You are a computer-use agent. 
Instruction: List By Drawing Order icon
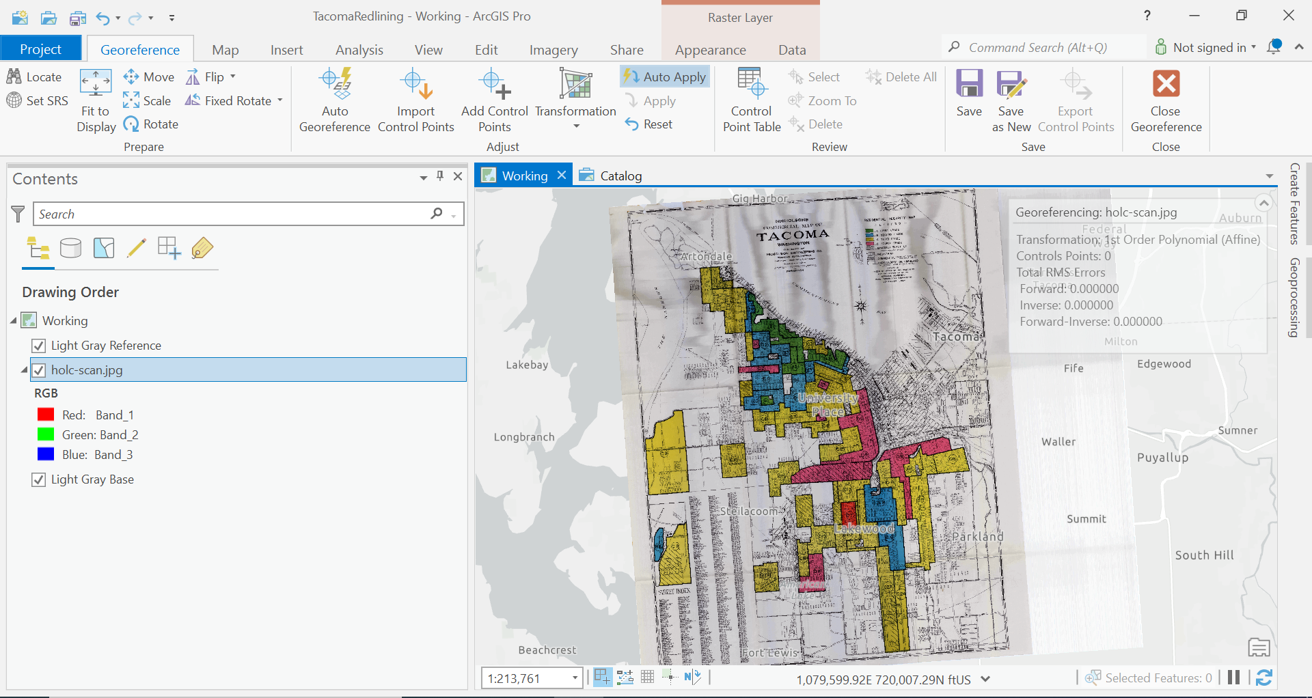38,249
